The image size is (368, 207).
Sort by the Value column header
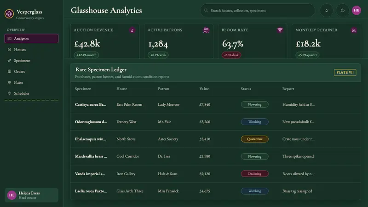(x=204, y=89)
